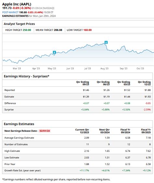Select the high estimate 2.16
The image size is (154, 183).
(x=87, y=151)
